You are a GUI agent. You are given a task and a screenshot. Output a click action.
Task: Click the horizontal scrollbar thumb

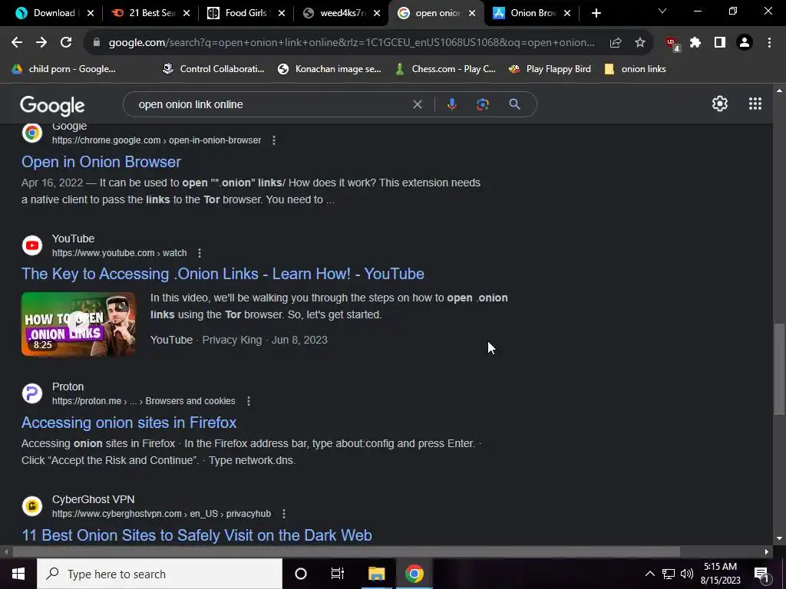click(x=346, y=552)
